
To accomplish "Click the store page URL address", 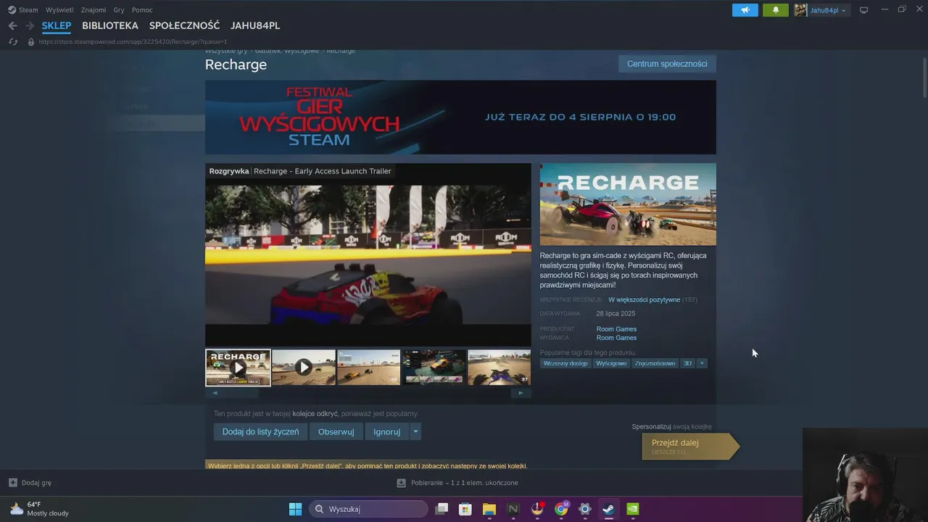I will pos(133,42).
